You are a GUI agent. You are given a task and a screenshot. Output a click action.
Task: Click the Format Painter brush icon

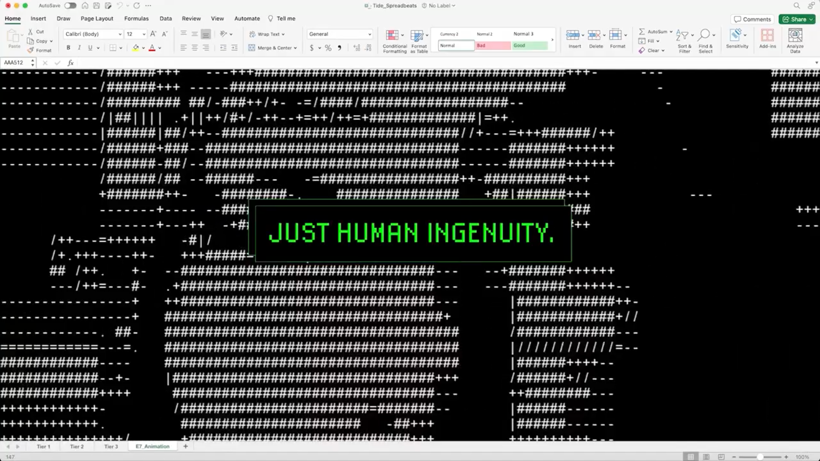pos(30,50)
